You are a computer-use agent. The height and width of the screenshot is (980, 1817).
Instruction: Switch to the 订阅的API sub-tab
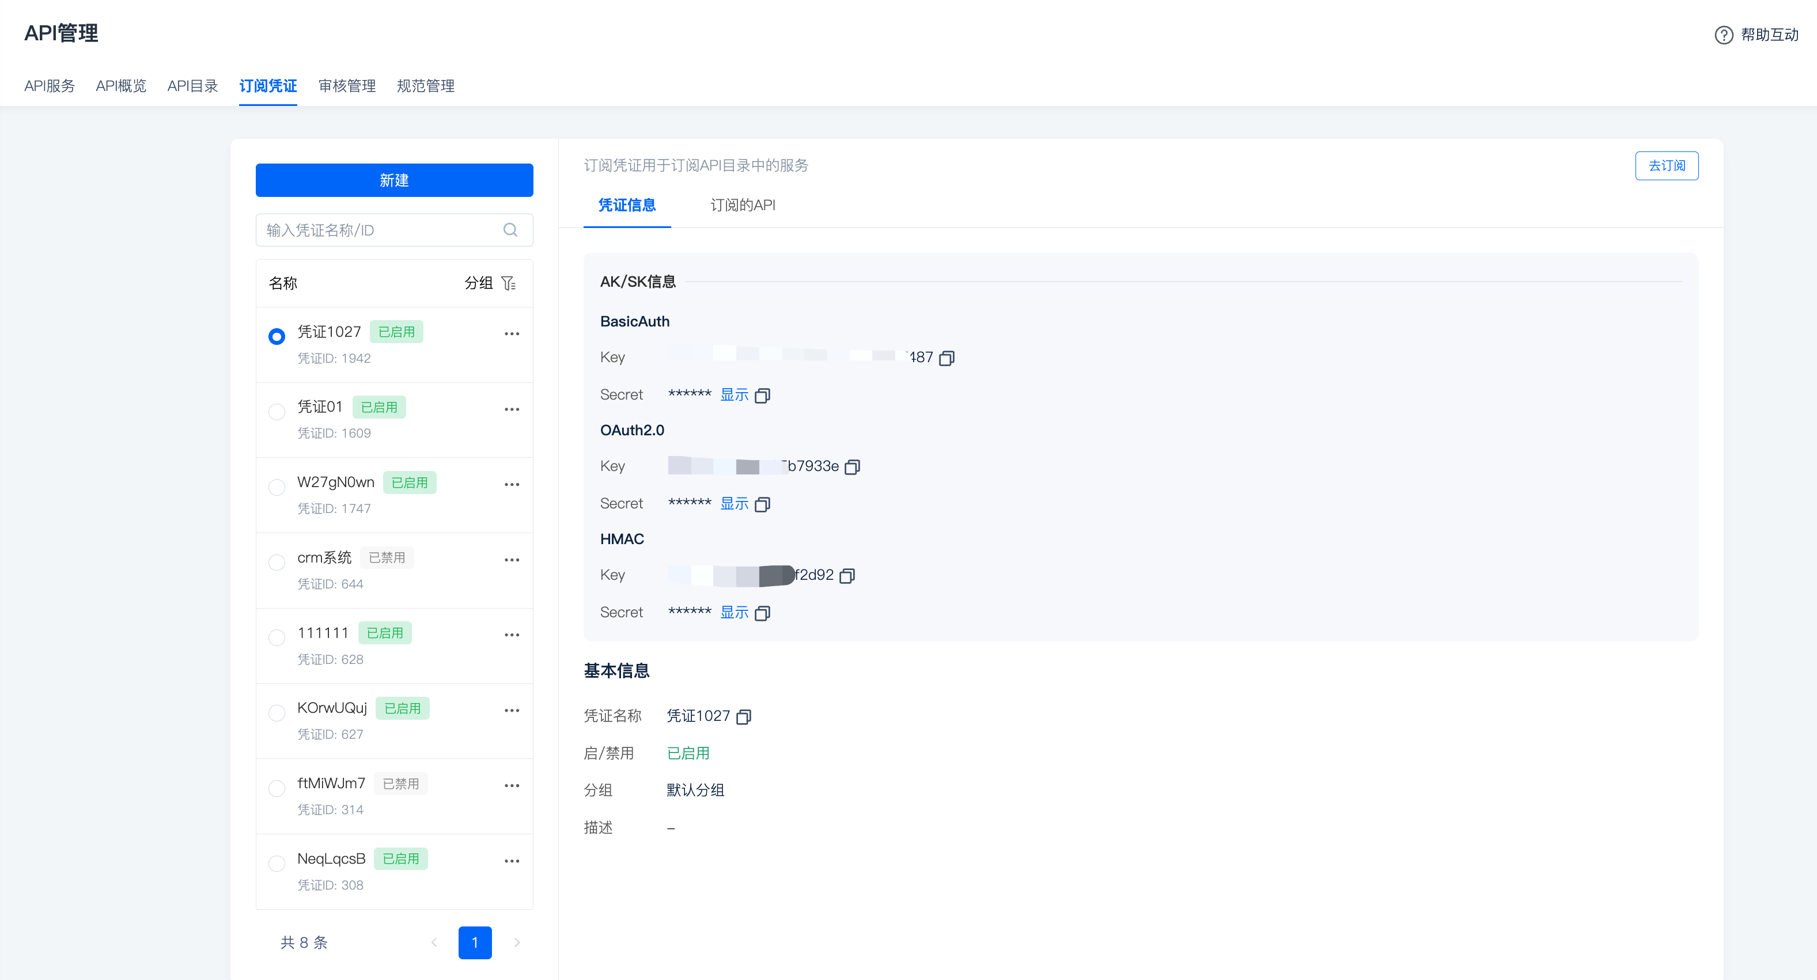(743, 205)
